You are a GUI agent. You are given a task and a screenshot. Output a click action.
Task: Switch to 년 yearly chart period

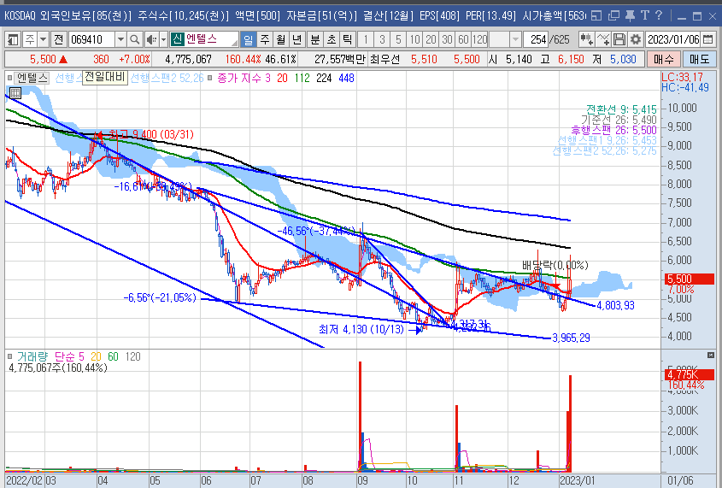coord(297,39)
